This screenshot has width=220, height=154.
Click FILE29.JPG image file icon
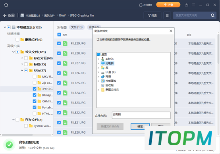(65, 43)
